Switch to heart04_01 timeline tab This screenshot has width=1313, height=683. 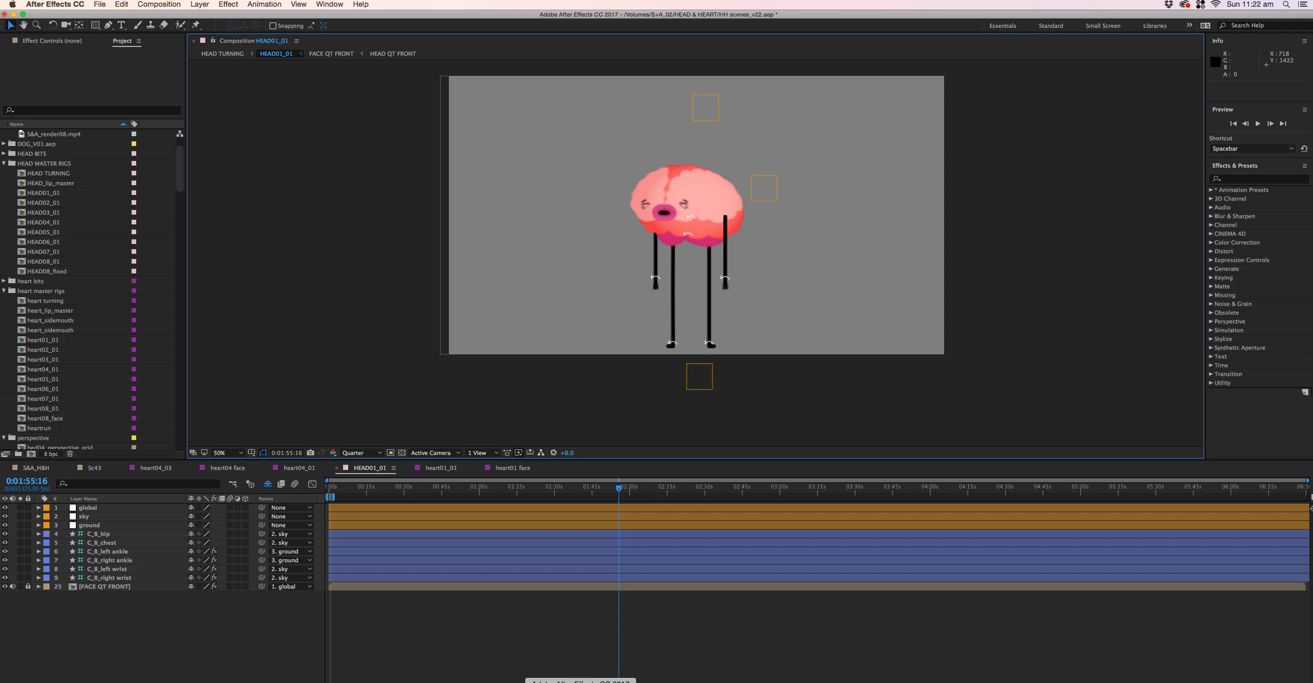[299, 468]
